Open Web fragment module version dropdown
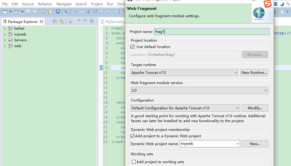 click(199, 90)
